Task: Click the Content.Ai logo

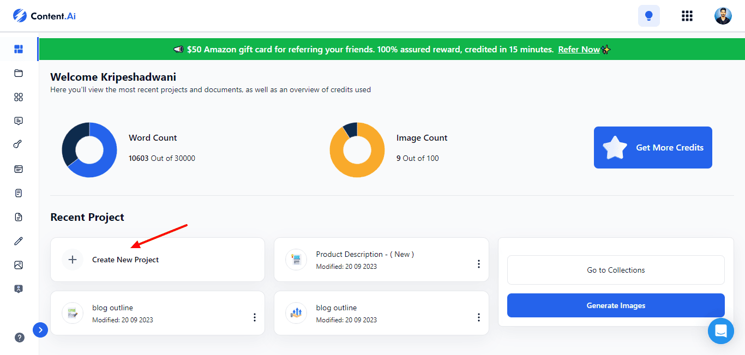Action: [45, 16]
